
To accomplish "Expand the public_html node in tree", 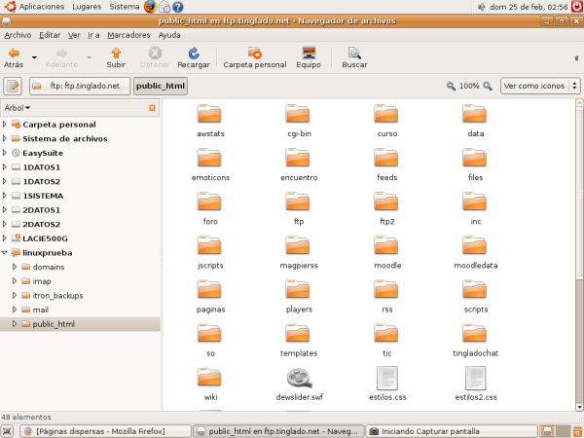I will 15,324.
